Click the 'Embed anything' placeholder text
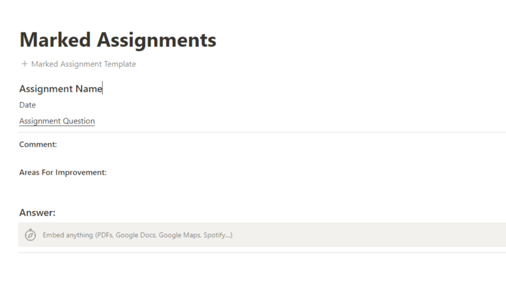 point(67,235)
